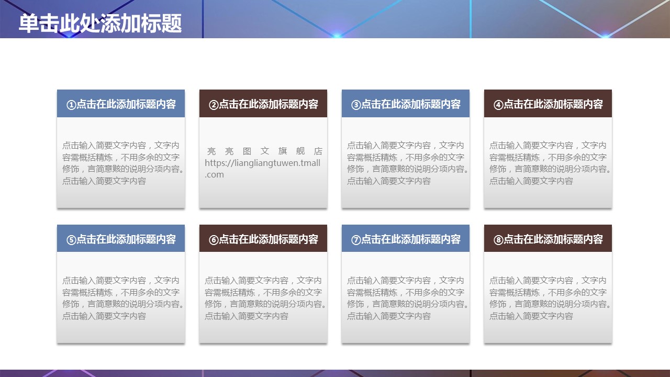Select the blue header ⑤点击在此添加标题内容

click(121, 239)
